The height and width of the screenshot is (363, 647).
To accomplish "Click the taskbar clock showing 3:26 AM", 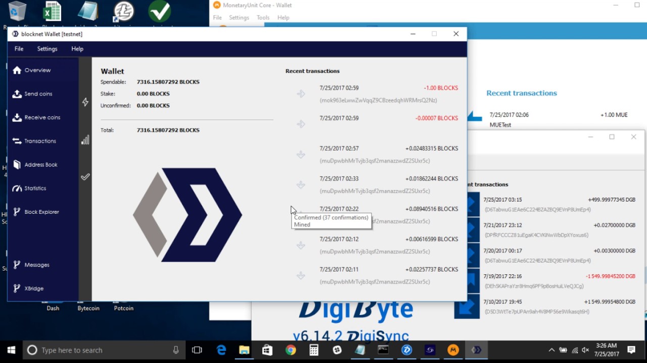I will pyautogui.click(x=606, y=350).
